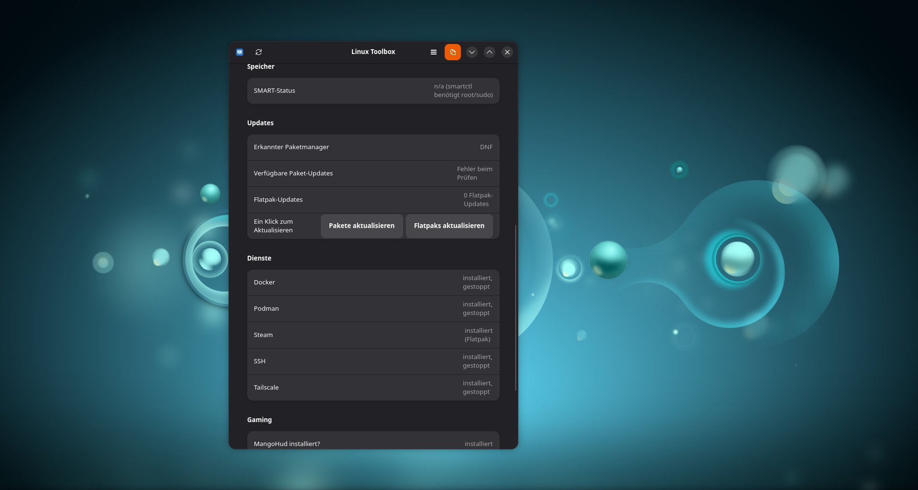Select the Podman service row

coord(373,309)
